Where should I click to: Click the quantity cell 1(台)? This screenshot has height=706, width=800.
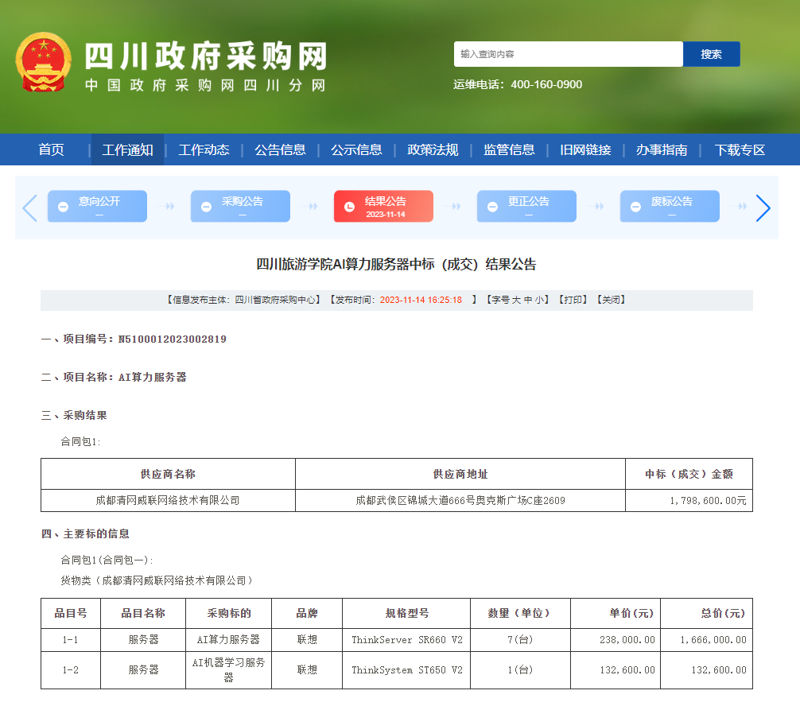click(x=520, y=670)
